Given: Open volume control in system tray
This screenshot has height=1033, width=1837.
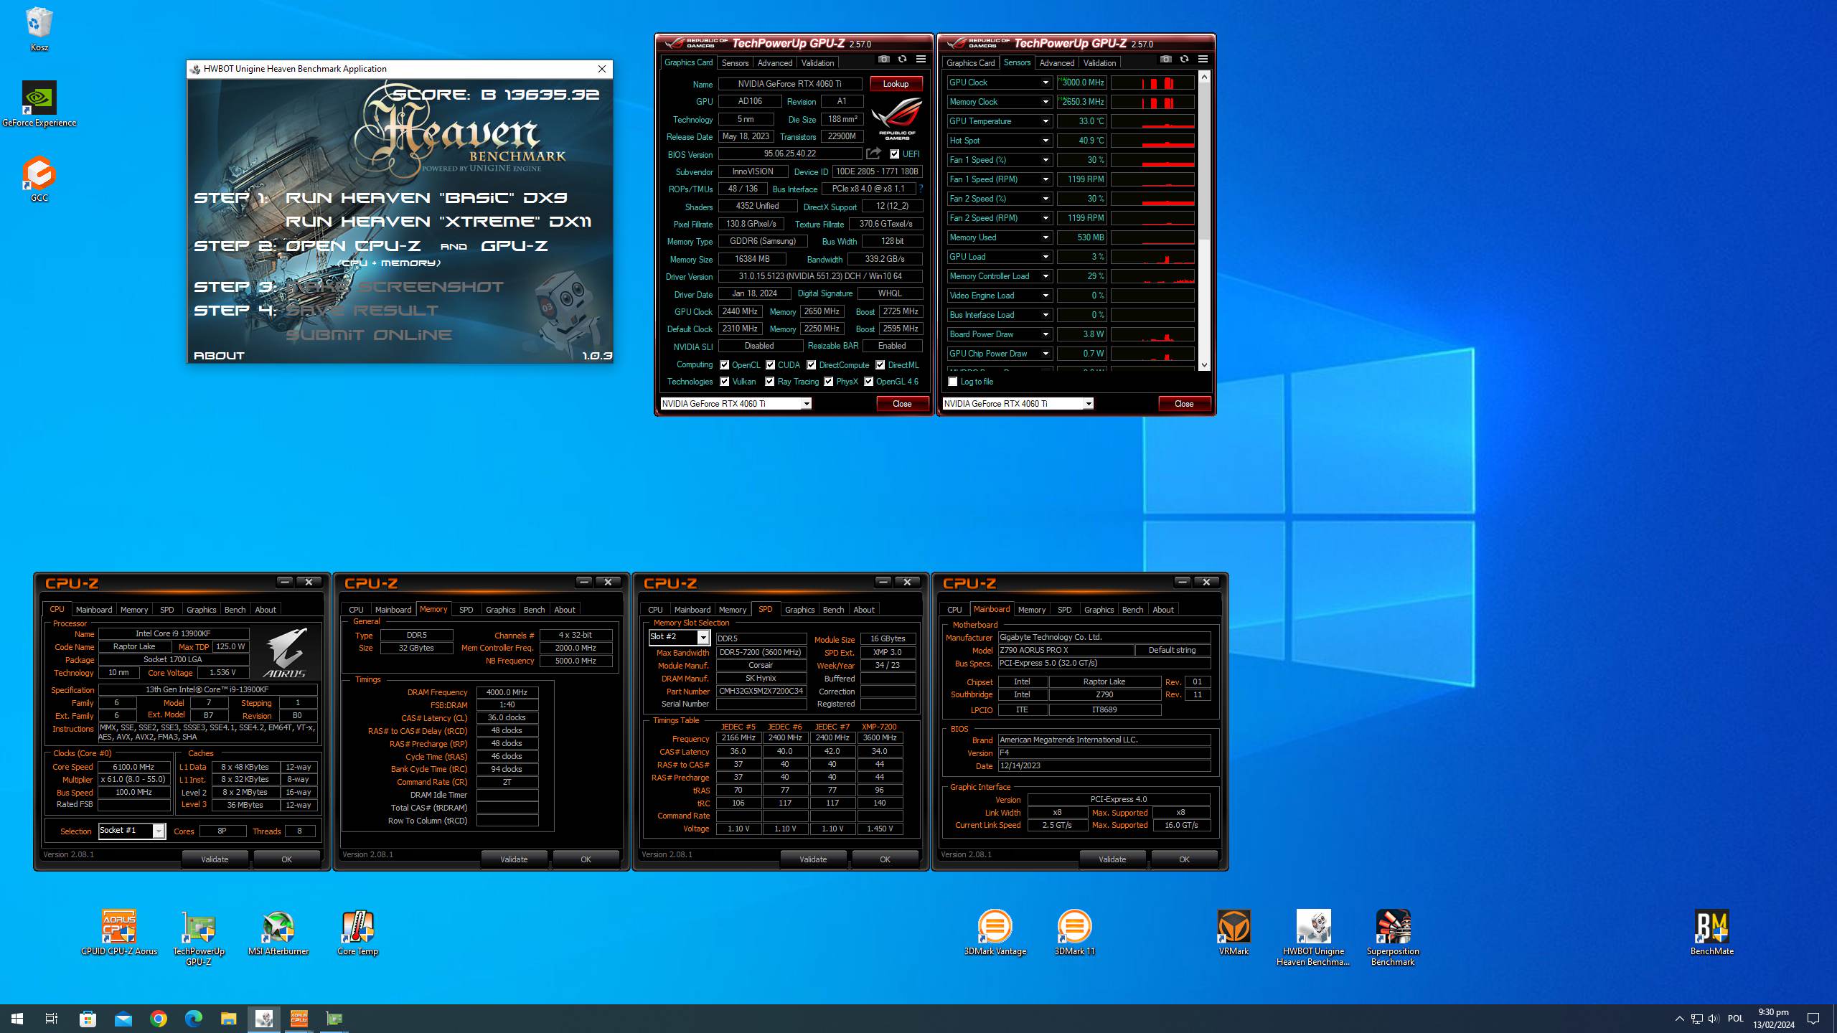Looking at the screenshot, I should [1714, 1019].
